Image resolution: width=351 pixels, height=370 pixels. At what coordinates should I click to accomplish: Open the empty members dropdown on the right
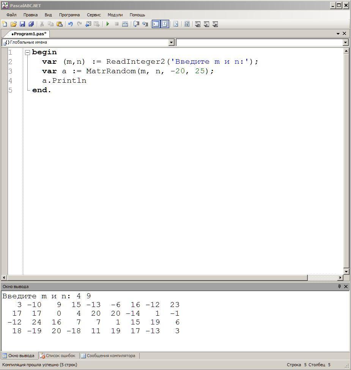346,43
